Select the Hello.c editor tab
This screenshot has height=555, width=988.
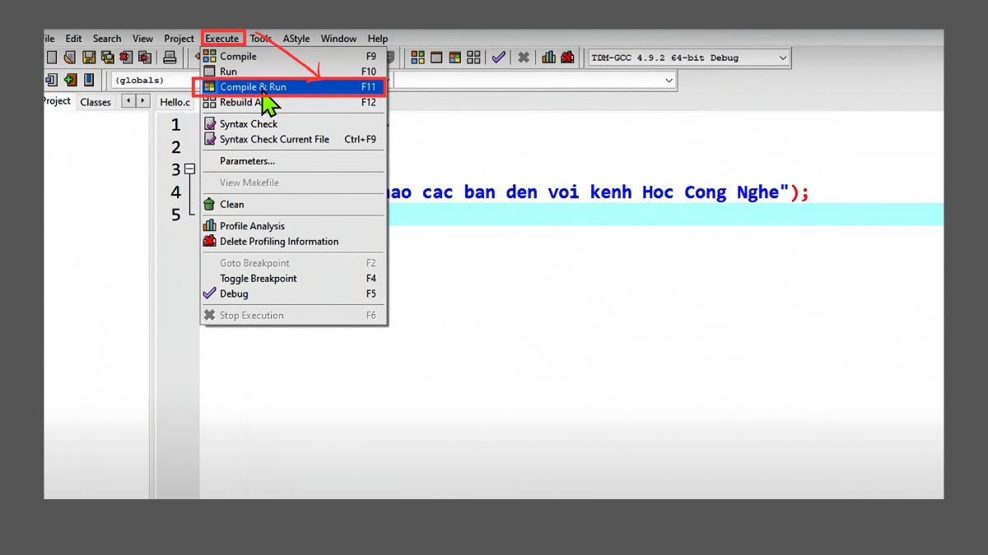(x=174, y=102)
